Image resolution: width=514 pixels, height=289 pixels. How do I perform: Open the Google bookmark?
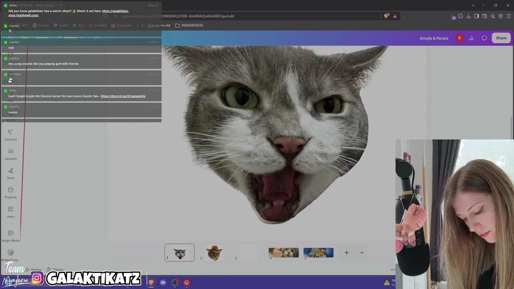[x=41, y=25]
